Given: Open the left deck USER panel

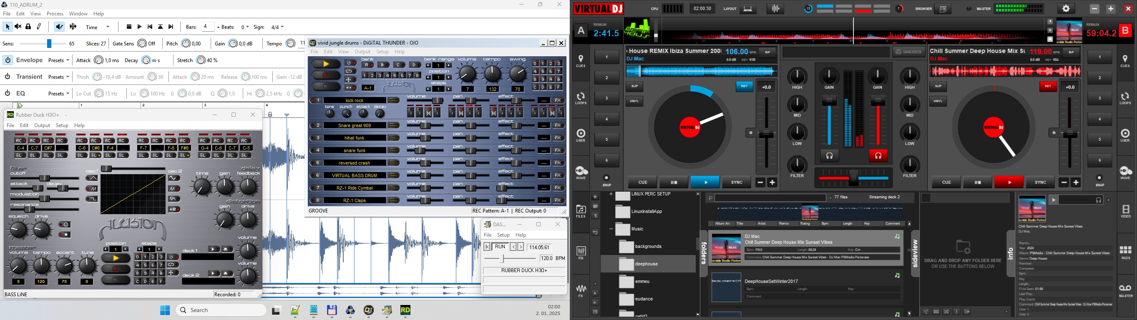Looking at the screenshot, I should point(581,136).
